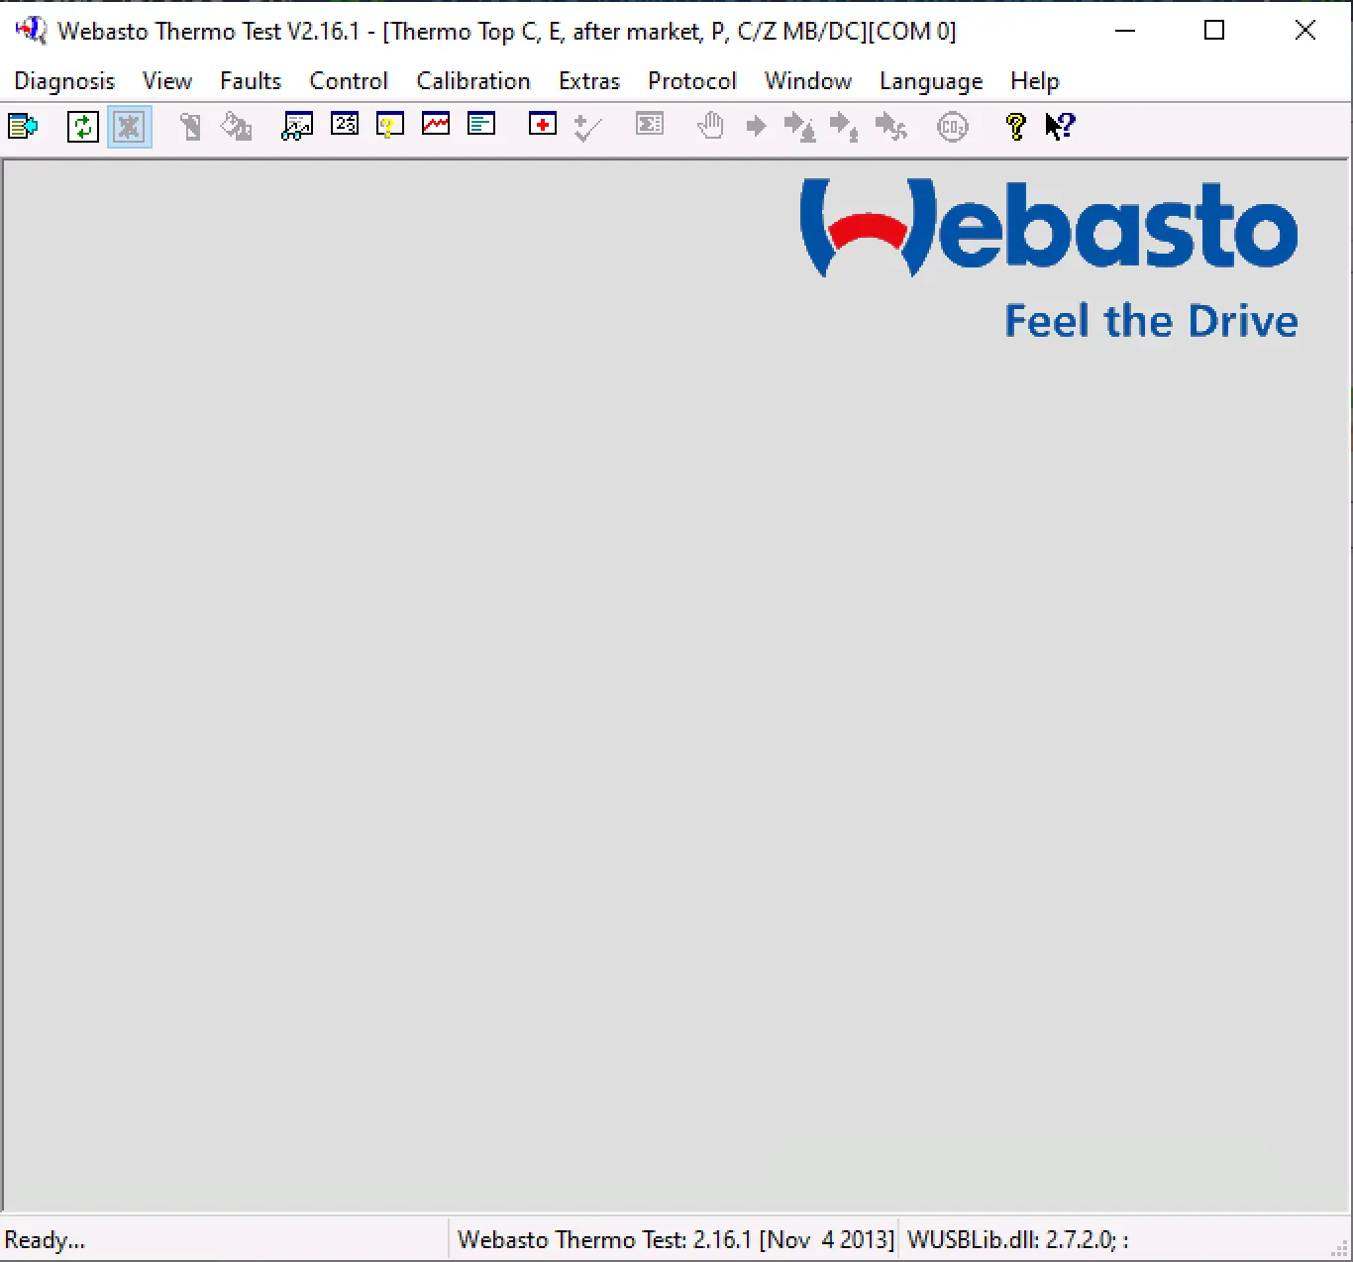Stop the running diagnosis

coord(129,126)
